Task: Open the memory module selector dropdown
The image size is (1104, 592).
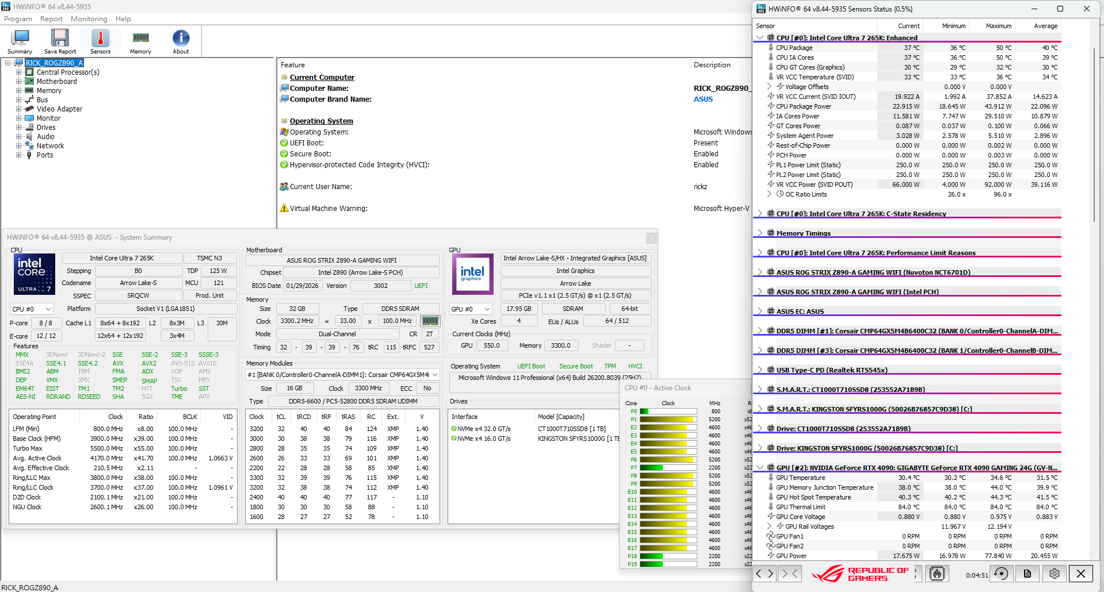Action: (343, 375)
